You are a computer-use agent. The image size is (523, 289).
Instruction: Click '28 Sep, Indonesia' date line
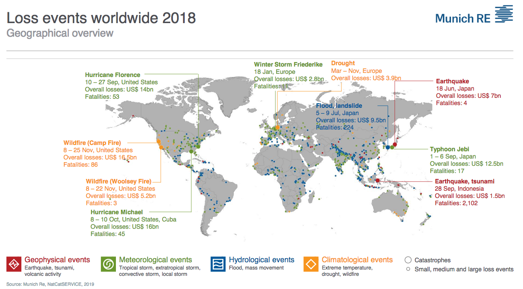(459, 188)
